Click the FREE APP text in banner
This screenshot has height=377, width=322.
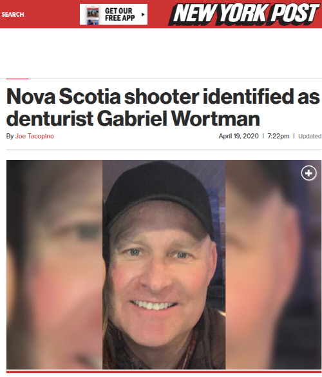pos(120,18)
